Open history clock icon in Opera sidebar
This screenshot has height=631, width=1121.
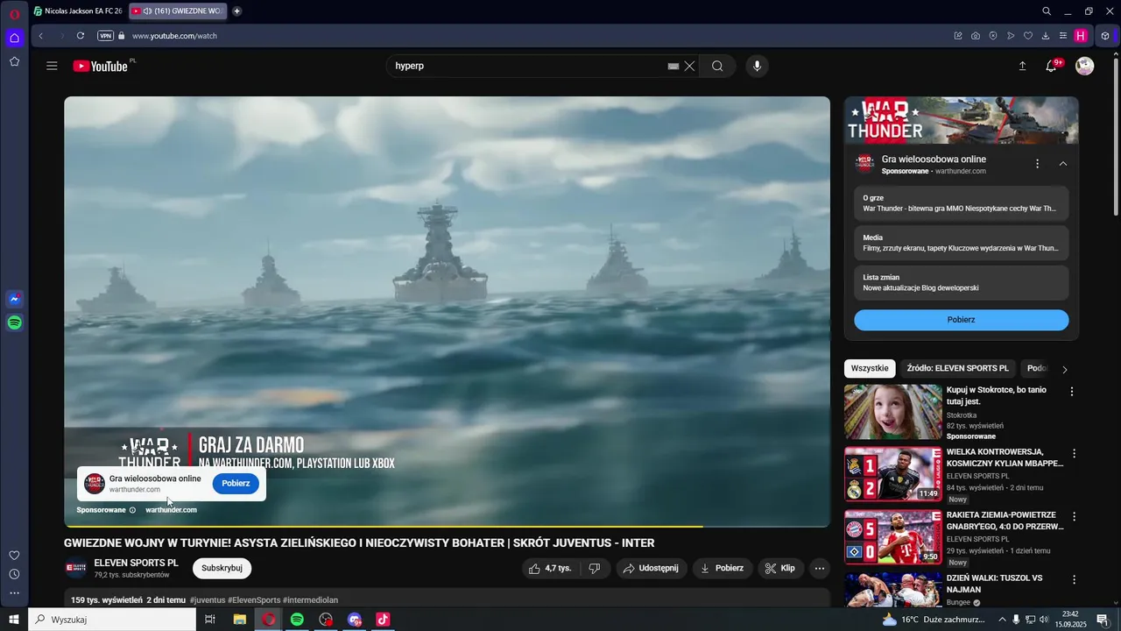[14, 574]
